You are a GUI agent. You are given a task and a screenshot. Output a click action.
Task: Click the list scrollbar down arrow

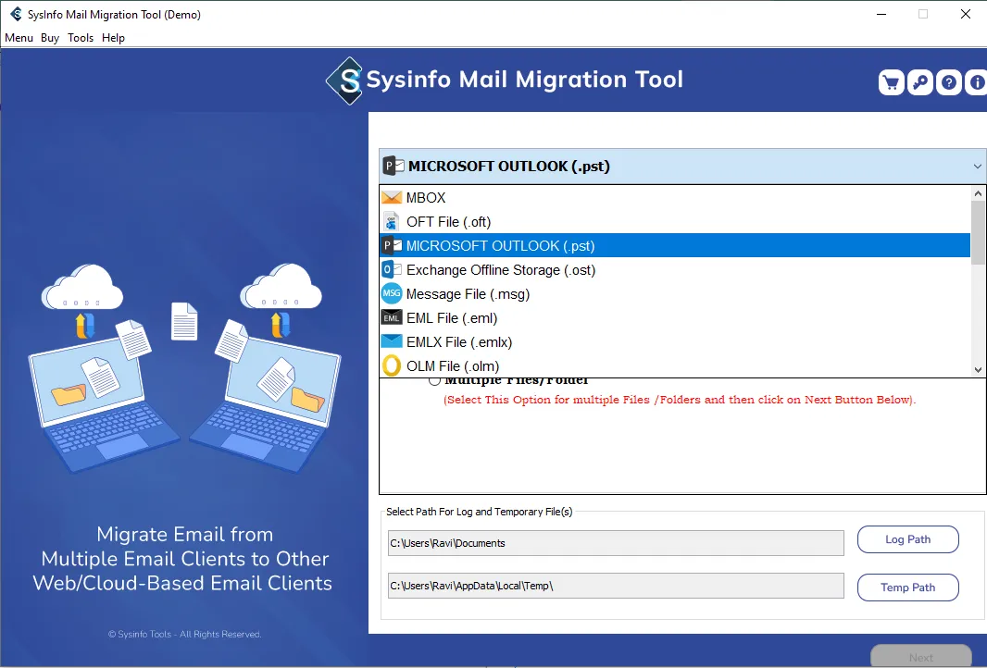(x=978, y=370)
